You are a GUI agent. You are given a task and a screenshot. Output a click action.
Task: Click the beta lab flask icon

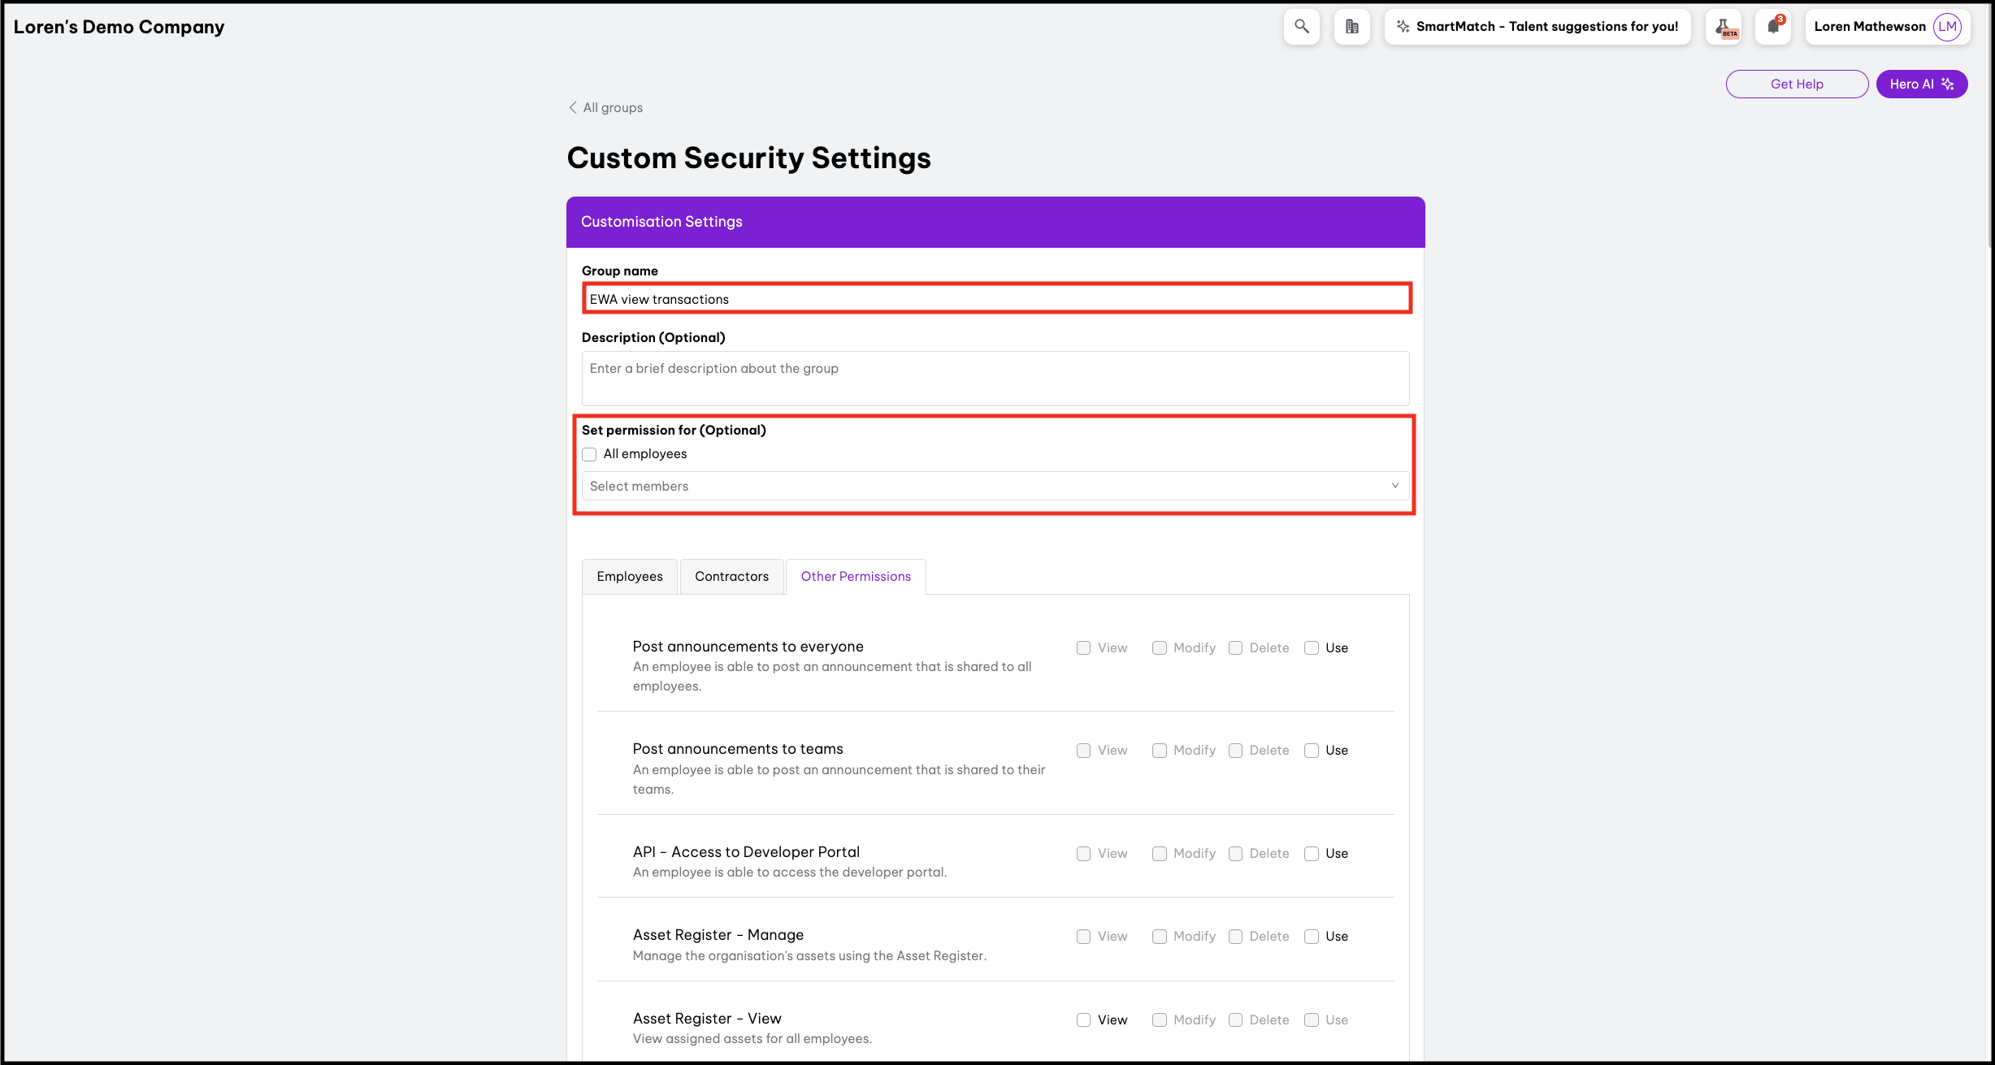(1724, 27)
